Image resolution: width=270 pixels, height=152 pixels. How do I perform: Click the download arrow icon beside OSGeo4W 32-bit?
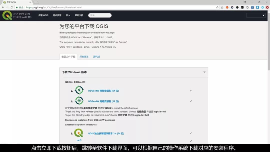click(72, 101)
